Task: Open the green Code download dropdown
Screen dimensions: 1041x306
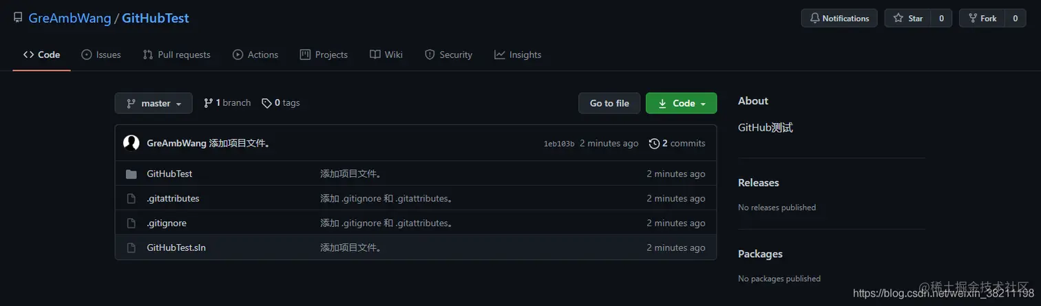Action: (681, 103)
